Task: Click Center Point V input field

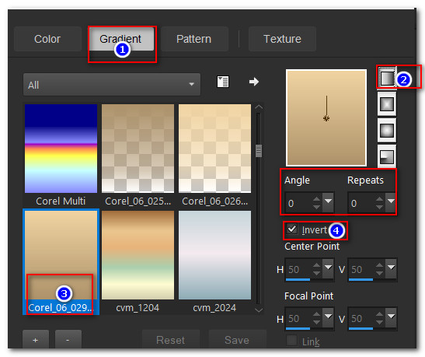Action: 361,269
